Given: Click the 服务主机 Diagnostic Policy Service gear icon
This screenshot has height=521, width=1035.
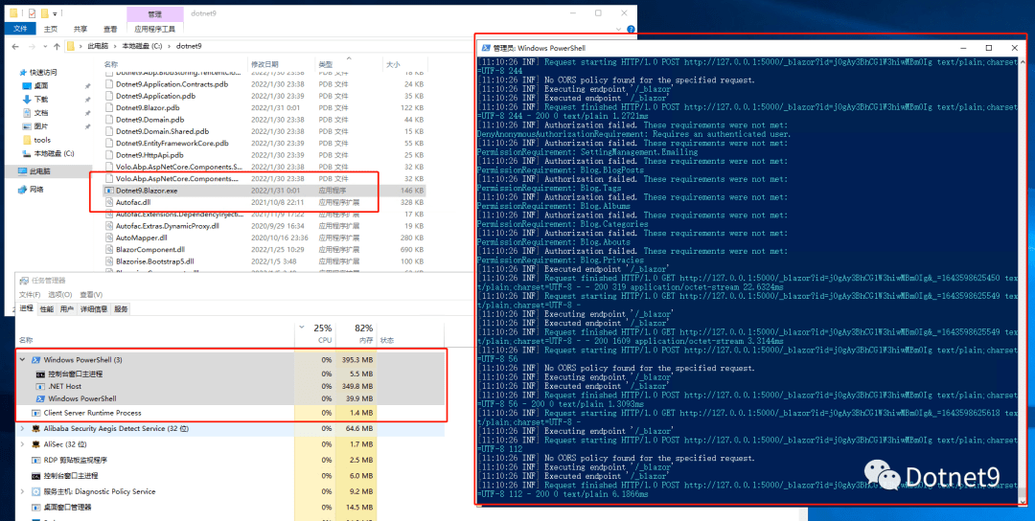Looking at the screenshot, I should pyautogui.click(x=35, y=492).
